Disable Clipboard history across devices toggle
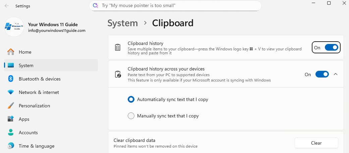This screenshot has width=349, height=153. coord(322,74)
